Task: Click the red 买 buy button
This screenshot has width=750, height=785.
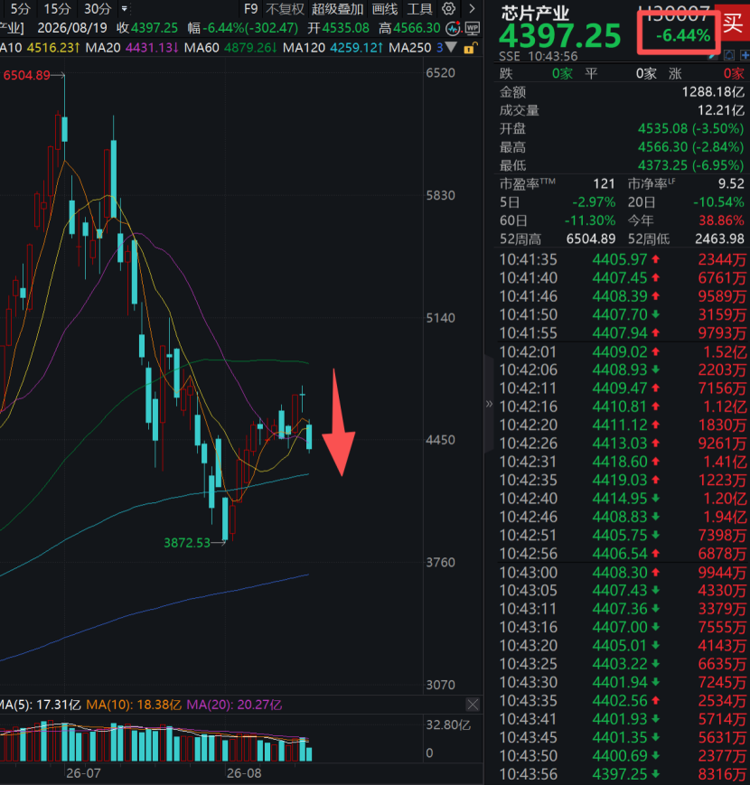Action: click(733, 22)
